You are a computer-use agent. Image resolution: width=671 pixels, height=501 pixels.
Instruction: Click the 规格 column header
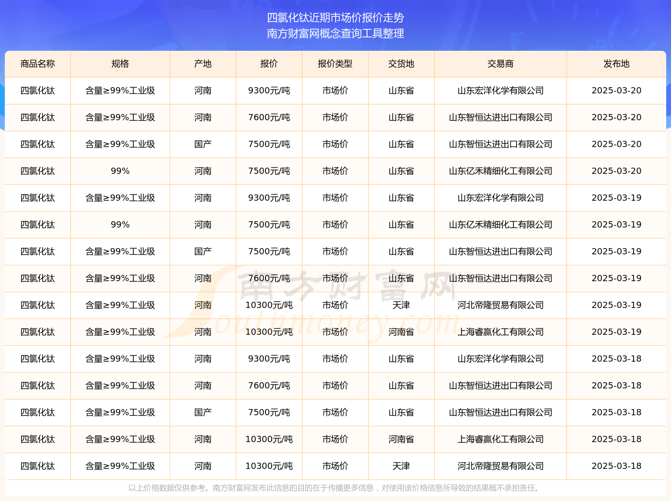pyautogui.click(x=120, y=64)
